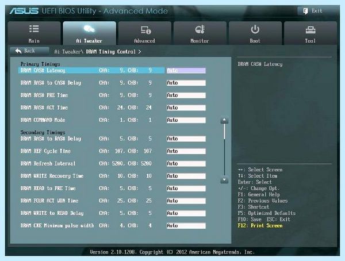Click the Back arrow icon
The width and height of the screenshot is (345, 261).
(18, 51)
